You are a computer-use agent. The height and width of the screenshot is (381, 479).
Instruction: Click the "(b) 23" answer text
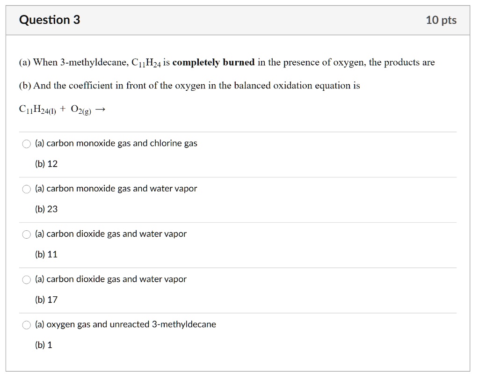46,209
